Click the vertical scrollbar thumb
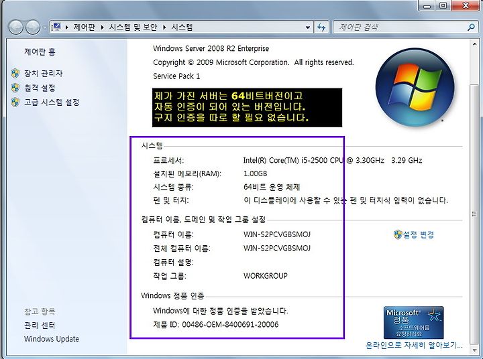483x359 pixels. [474, 213]
